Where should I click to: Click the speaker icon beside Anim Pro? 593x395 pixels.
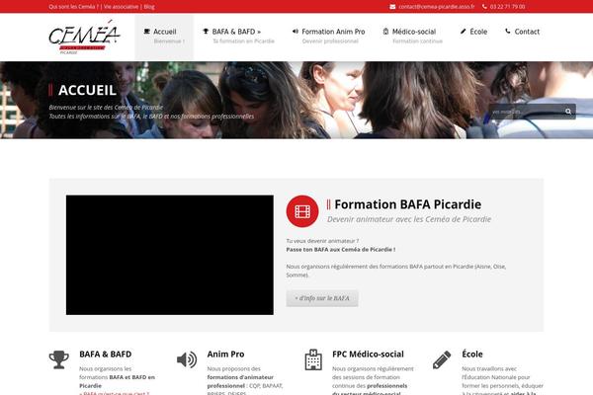coord(187,359)
